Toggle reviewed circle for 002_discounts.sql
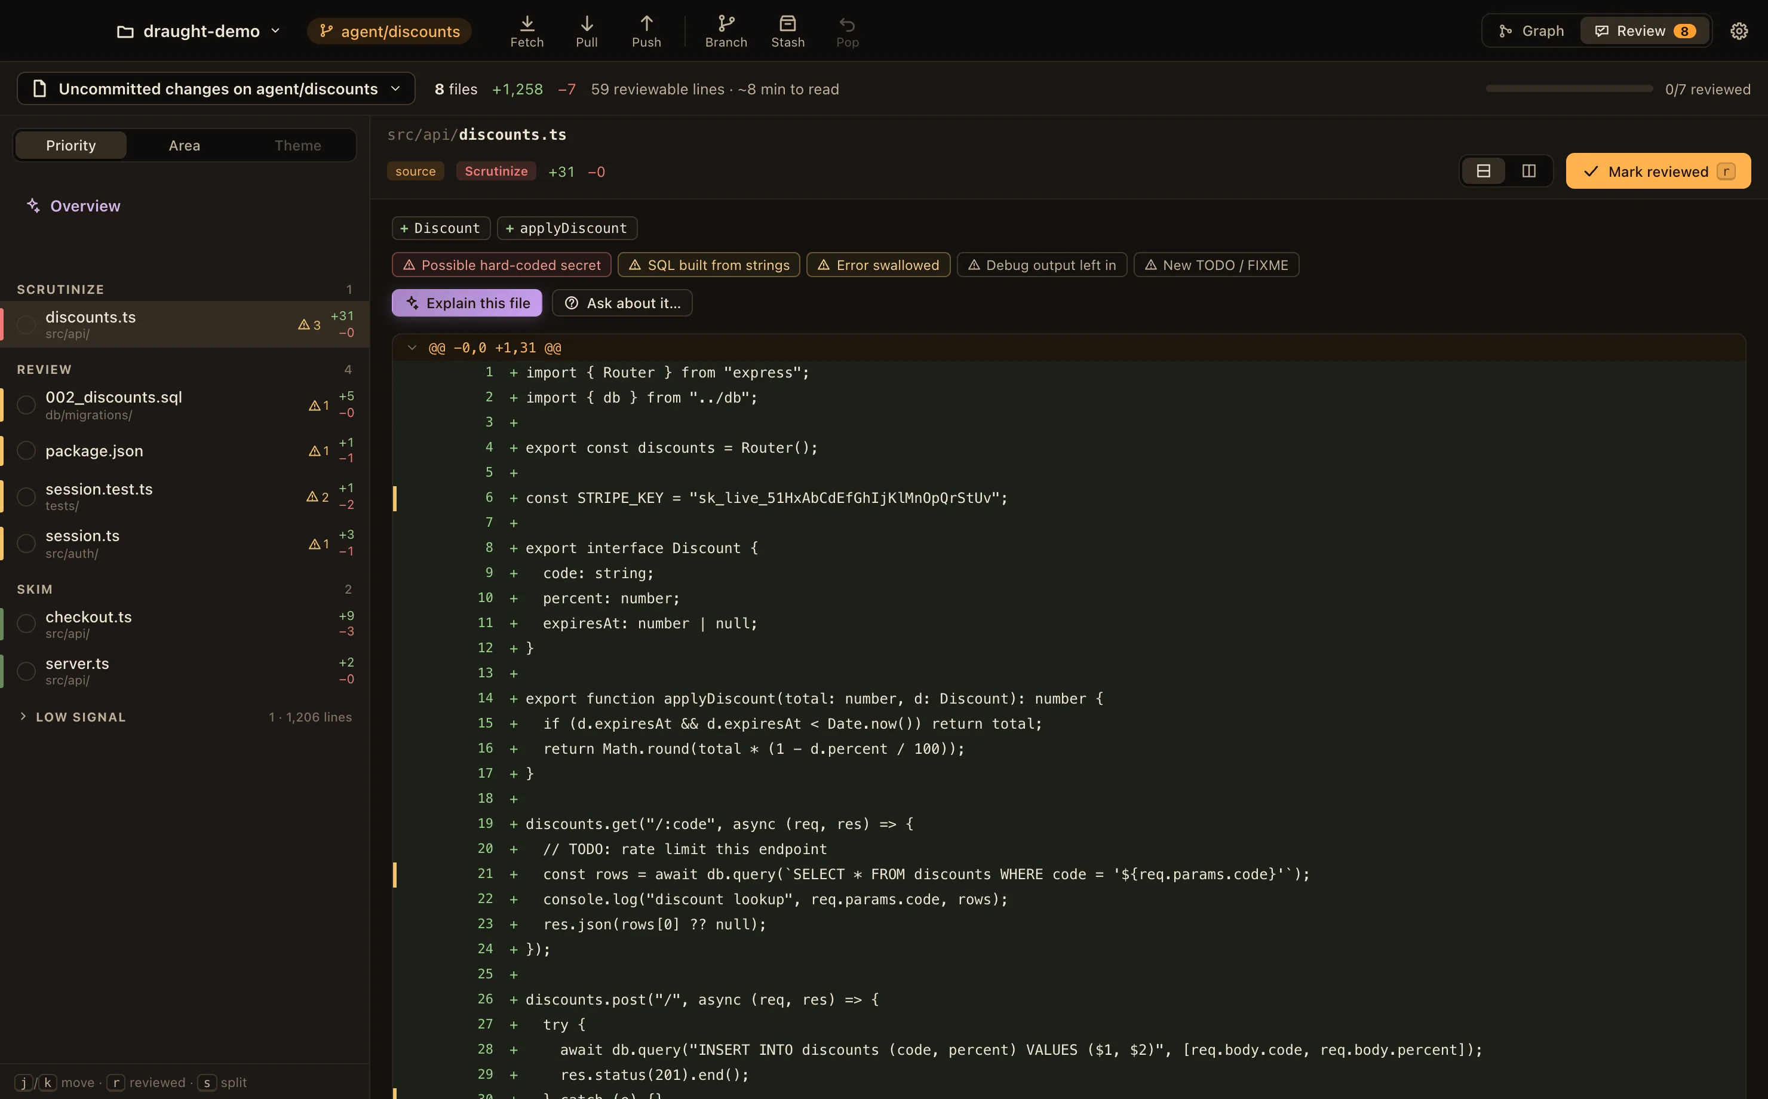The image size is (1768, 1099). (x=26, y=405)
